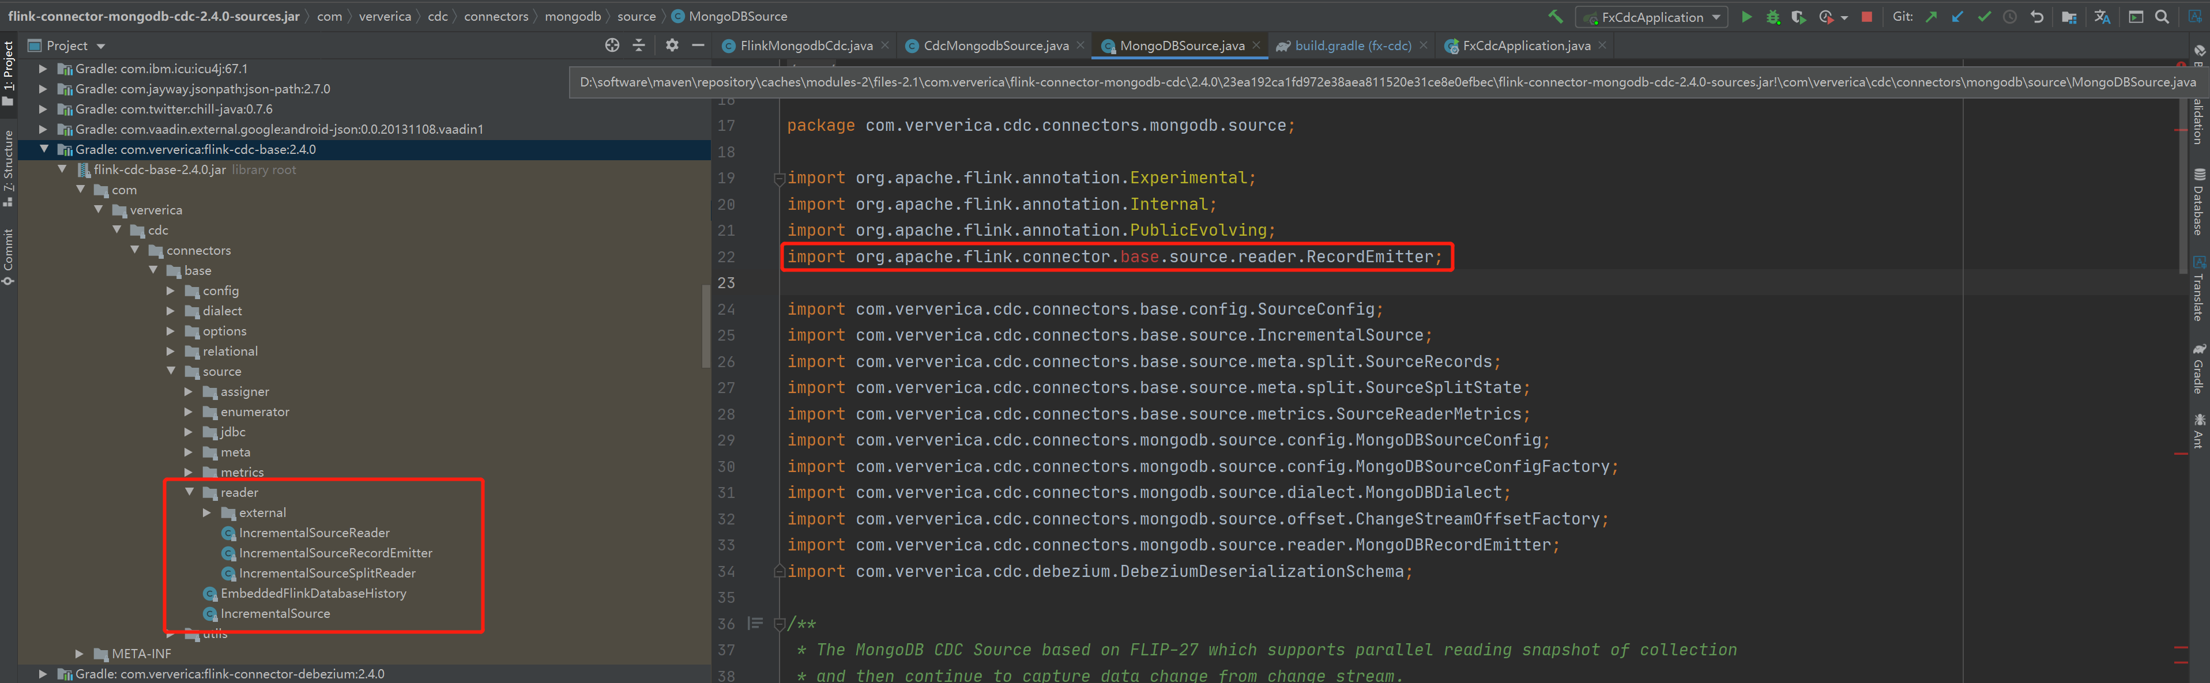Rollback changes with the undo arrow icon
This screenshot has height=683, width=2210.
click(x=2036, y=16)
